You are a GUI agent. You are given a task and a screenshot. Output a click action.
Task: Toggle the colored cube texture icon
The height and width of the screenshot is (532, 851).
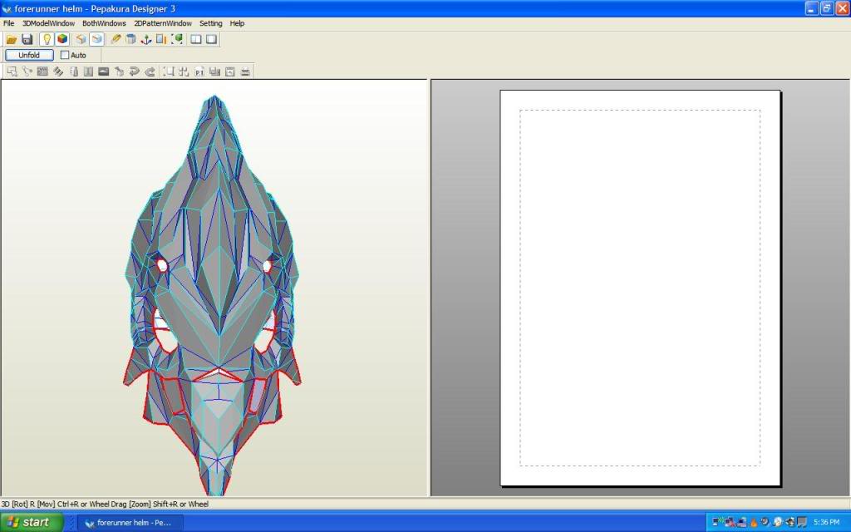pos(61,39)
